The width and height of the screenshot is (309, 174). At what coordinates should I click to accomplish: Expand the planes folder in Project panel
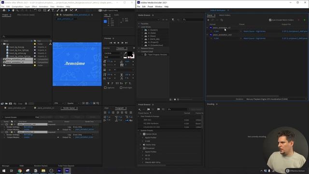click(x=2, y=65)
